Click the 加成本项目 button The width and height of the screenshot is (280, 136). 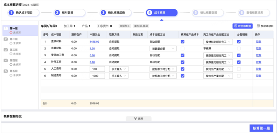click(265, 26)
